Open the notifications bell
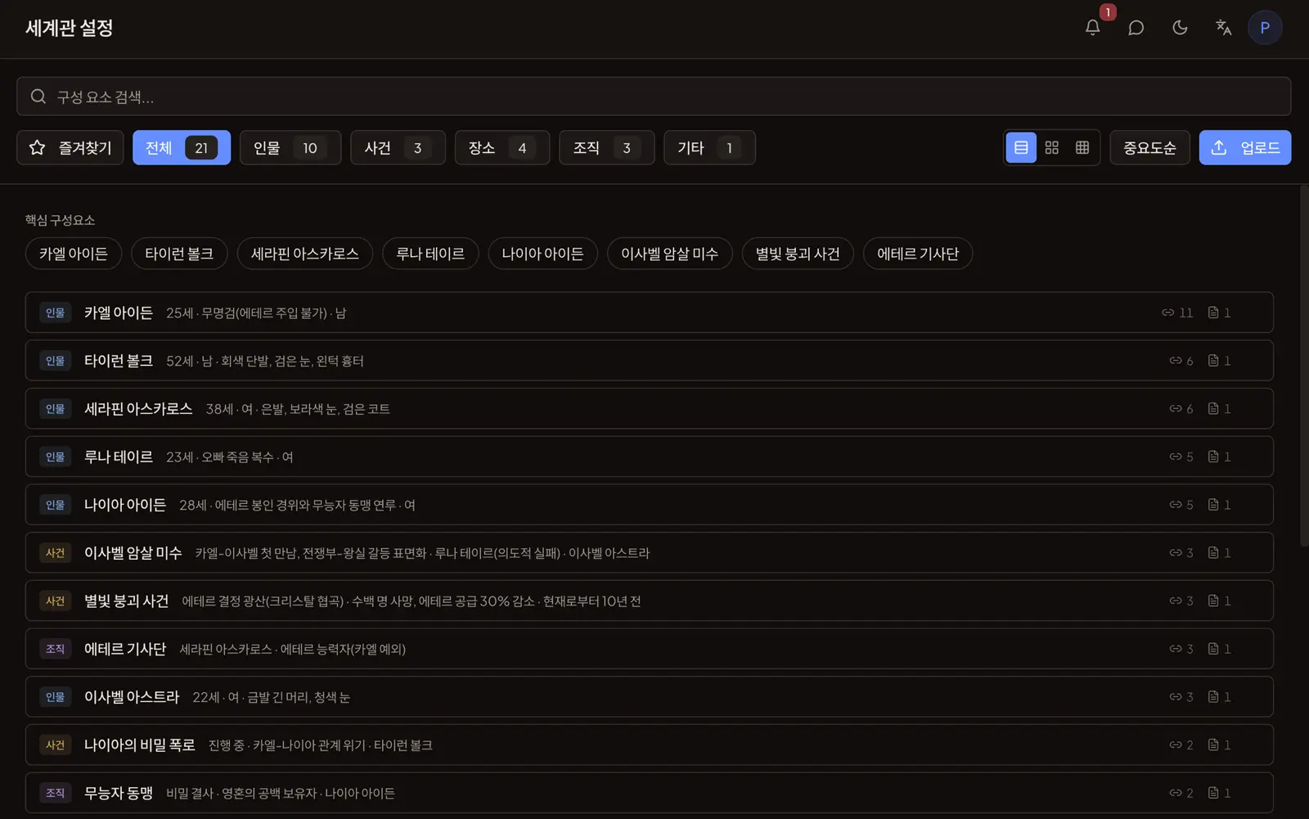Viewport: 1309px width, 819px height. (x=1092, y=28)
